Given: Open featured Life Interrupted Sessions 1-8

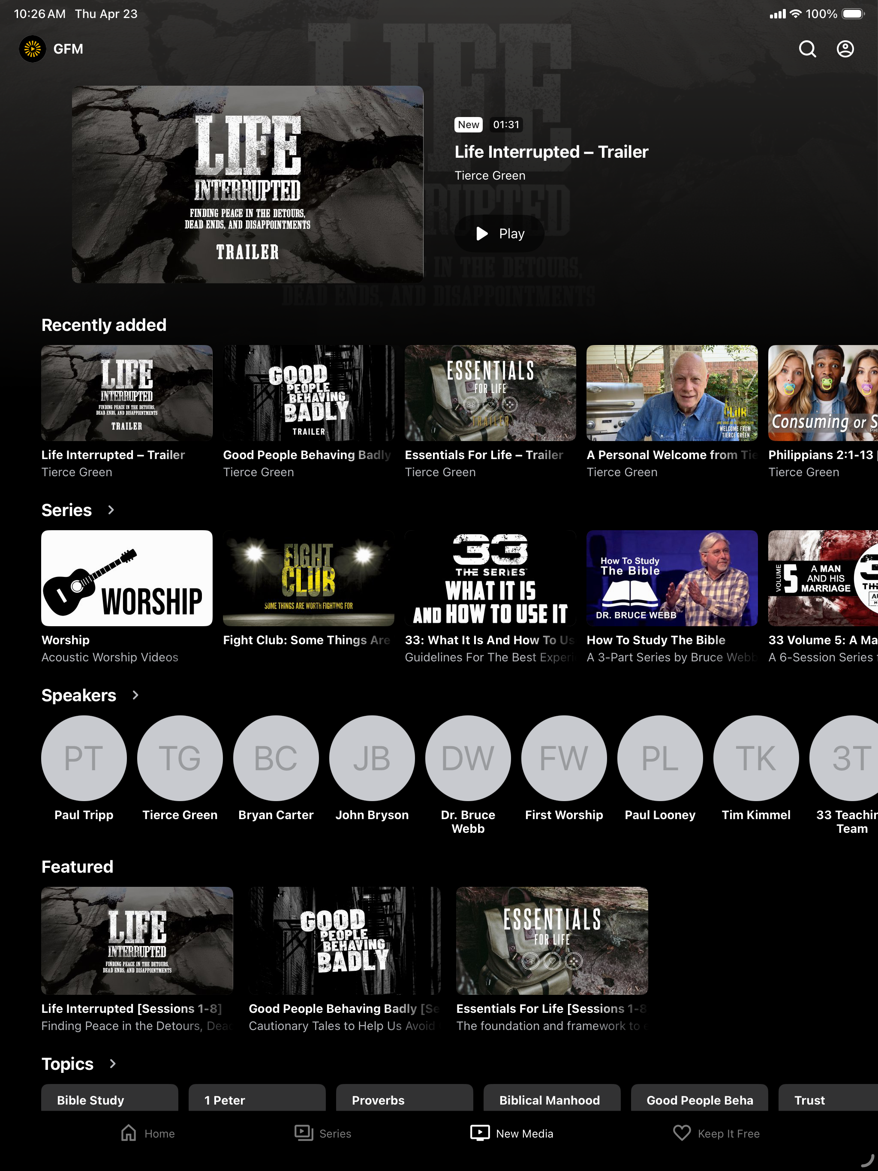Looking at the screenshot, I should pos(137,941).
